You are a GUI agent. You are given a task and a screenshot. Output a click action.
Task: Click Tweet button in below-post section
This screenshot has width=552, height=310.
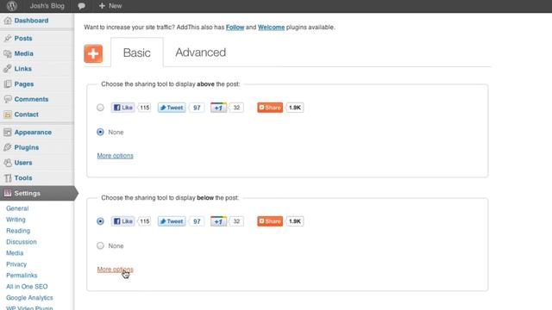pyautogui.click(x=172, y=221)
